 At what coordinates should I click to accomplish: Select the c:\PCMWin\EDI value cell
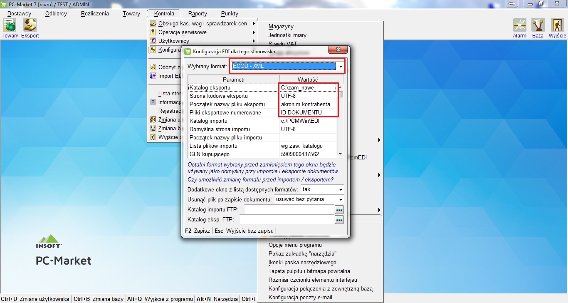308,121
